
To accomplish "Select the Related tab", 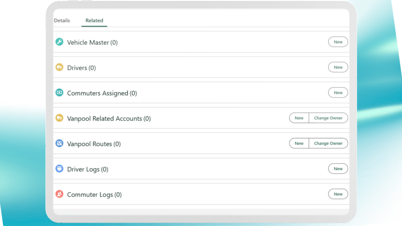I will pos(94,20).
